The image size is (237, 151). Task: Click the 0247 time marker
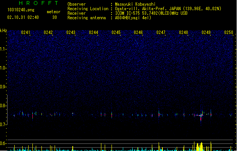[x=161, y=32]
